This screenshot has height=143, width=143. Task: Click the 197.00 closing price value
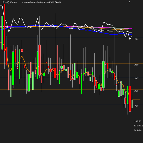coord(138,121)
